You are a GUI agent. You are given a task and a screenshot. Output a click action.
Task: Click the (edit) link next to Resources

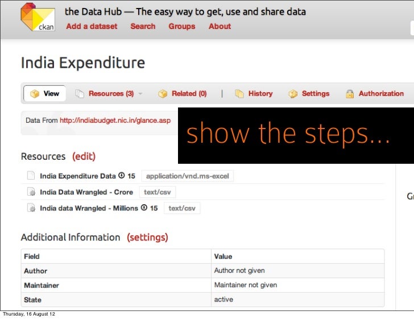pyautogui.click(x=84, y=156)
